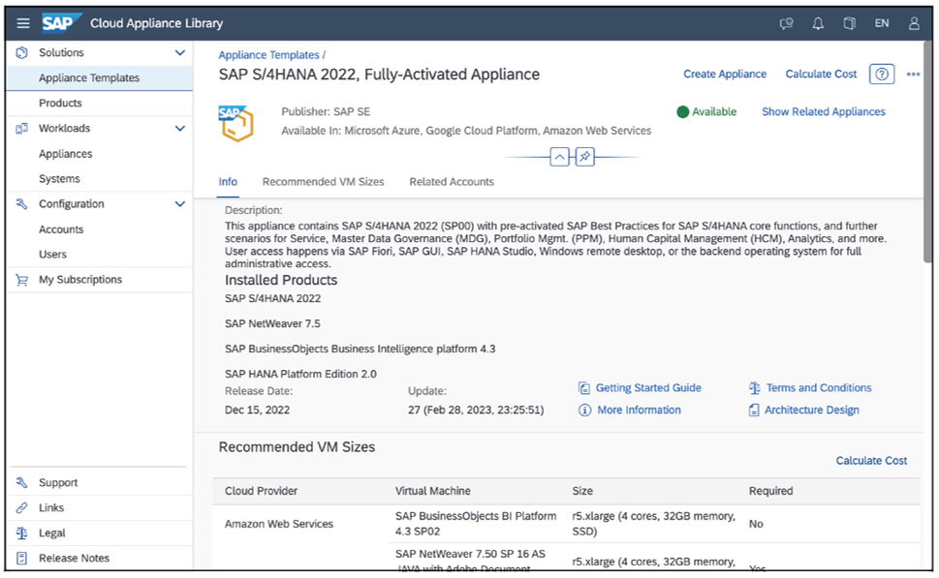
Task: Open the Architecture Design link
Action: point(811,410)
